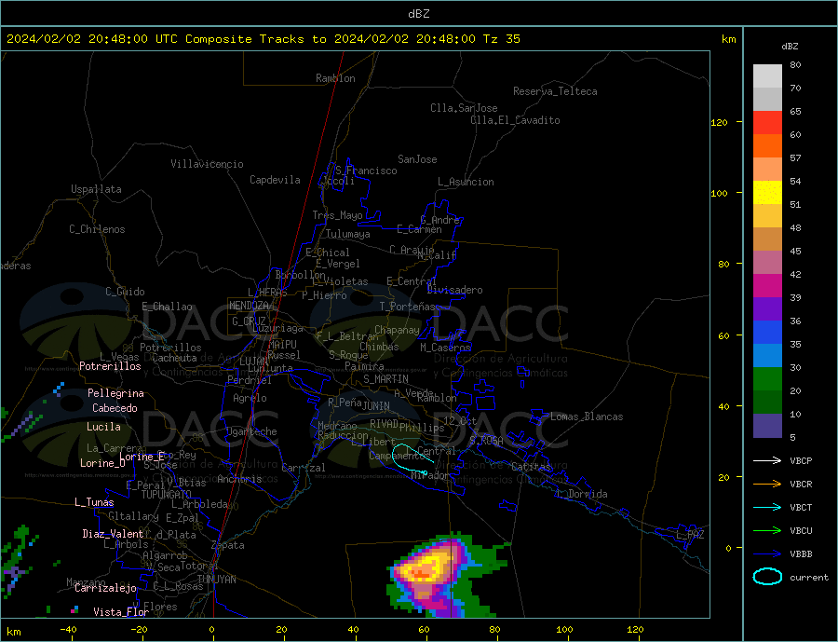Click the Carrizalejo label
838x642 pixels.
(x=105, y=588)
